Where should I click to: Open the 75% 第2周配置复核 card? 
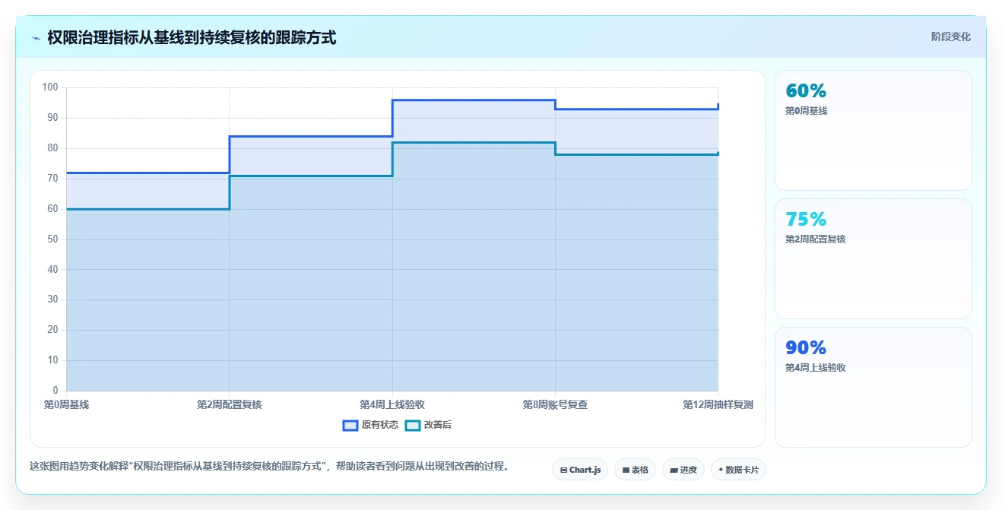click(x=873, y=258)
